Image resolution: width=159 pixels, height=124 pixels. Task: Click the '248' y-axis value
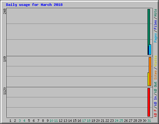[5, 11]
